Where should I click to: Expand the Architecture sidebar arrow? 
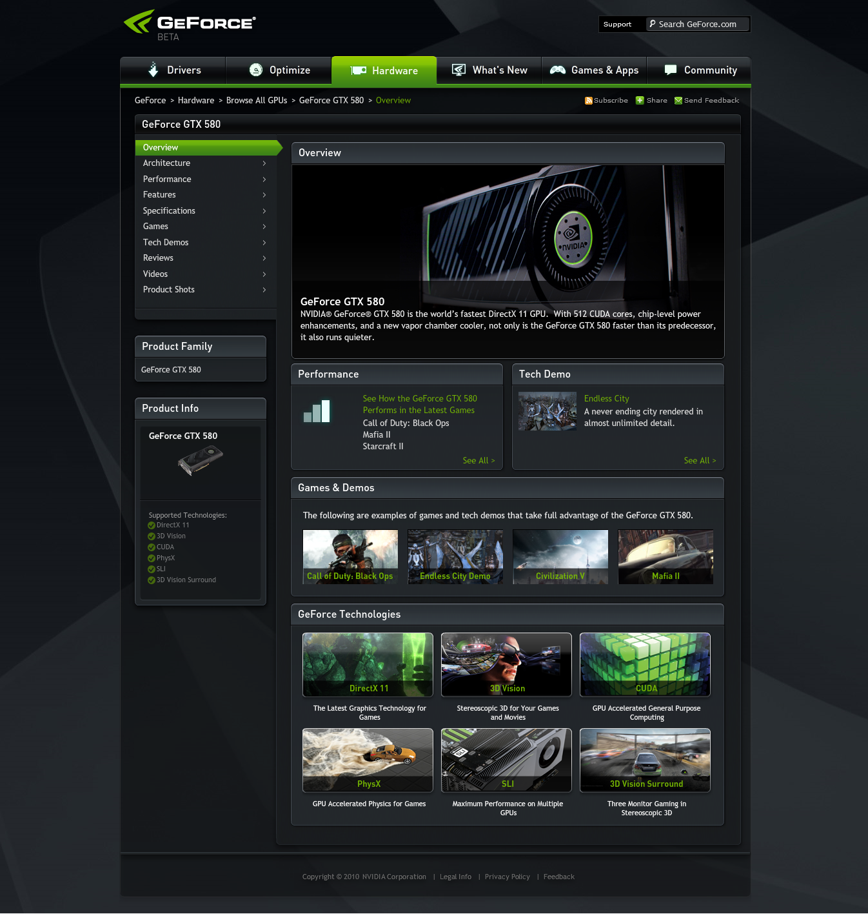pos(264,163)
